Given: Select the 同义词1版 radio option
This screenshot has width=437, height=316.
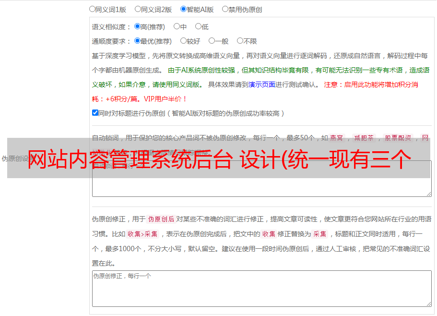Looking at the screenshot, I should pyautogui.click(x=92, y=9).
